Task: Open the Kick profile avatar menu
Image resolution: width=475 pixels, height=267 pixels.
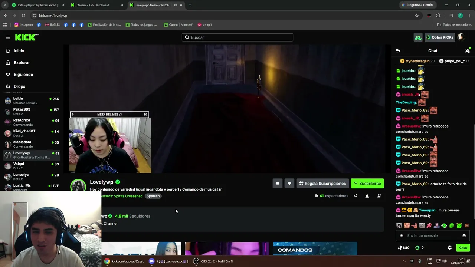Action: (x=461, y=37)
